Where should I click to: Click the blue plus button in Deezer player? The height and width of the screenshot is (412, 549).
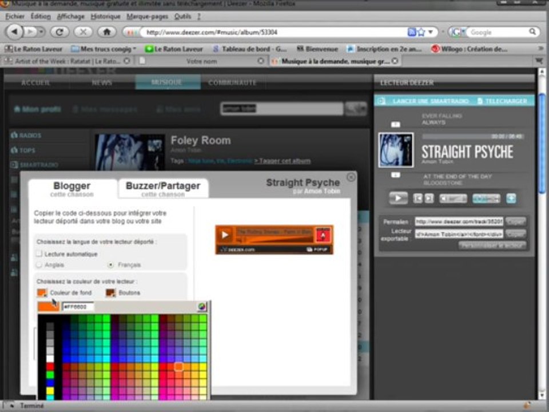[511, 199]
